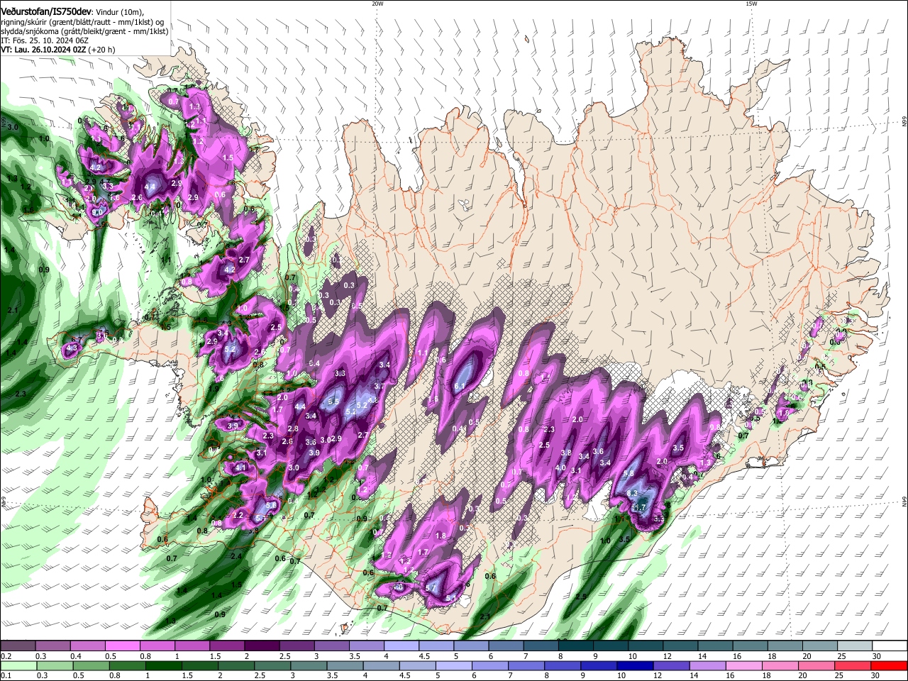The width and height of the screenshot is (908, 681).
Task: Click the '(+20 h)' forecast offset text
Action: (x=102, y=50)
